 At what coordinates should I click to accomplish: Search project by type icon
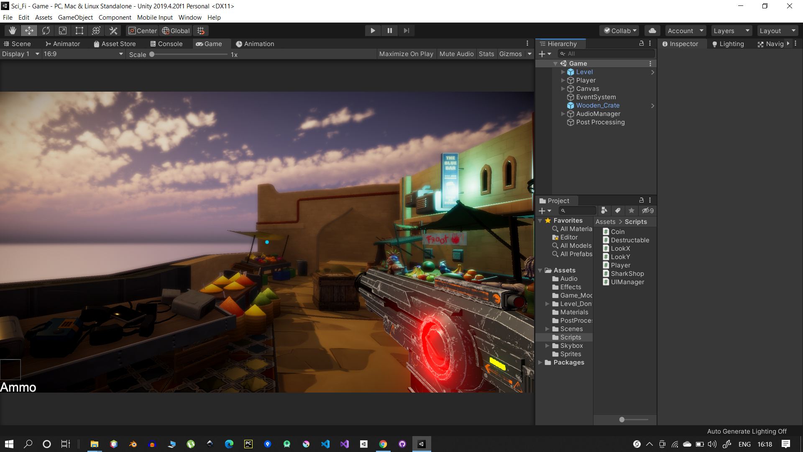604,211
